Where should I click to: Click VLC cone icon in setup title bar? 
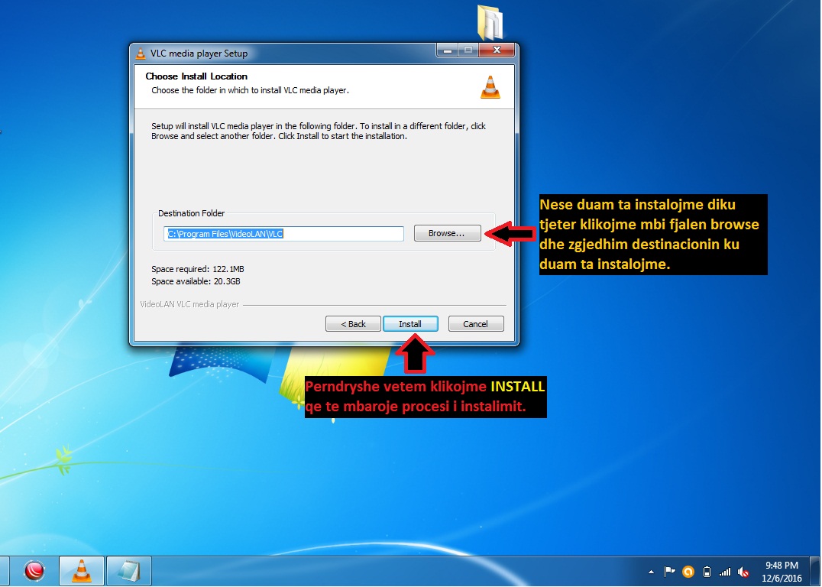click(x=141, y=54)
